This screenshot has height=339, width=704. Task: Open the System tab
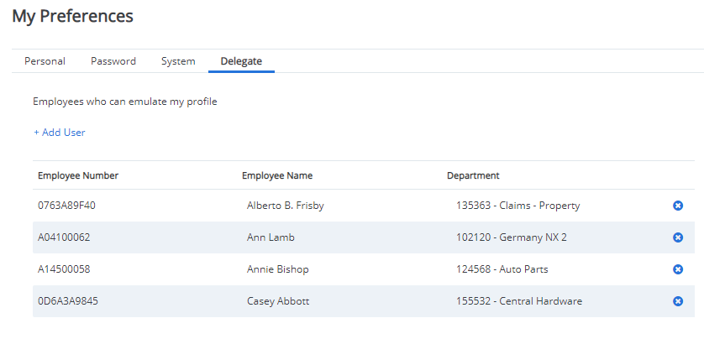(178, 61)
